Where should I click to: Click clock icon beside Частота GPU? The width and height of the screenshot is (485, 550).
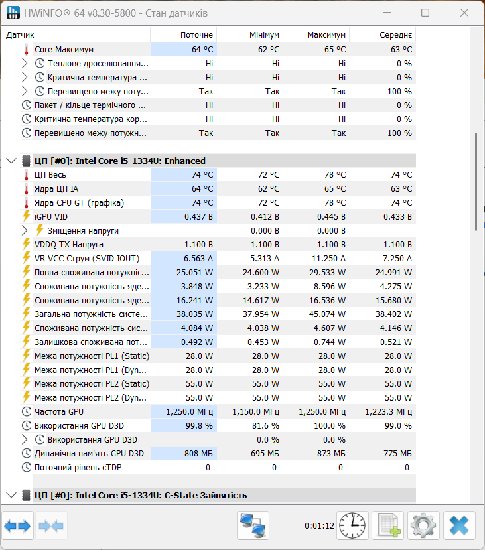point(27,411)
